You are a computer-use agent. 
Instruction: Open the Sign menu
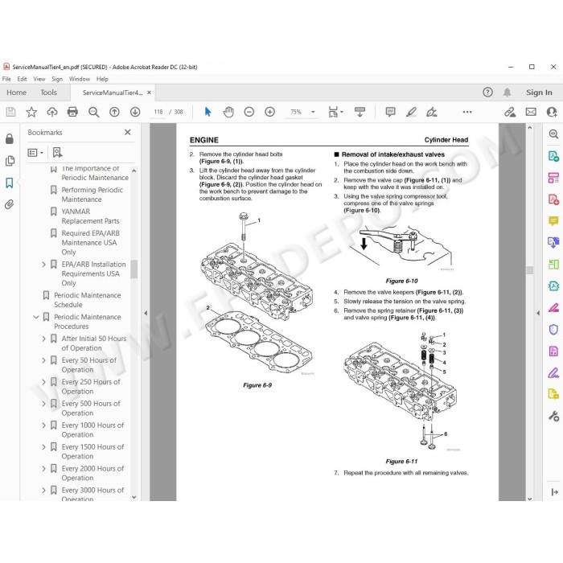(x=57, y=79)
